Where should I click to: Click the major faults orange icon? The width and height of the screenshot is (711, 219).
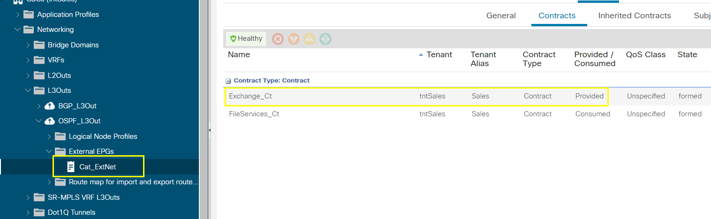click(x=294, y=39)
